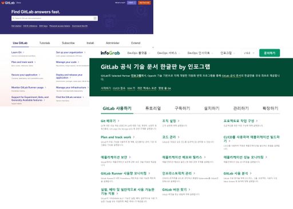Switch to the Subscribe tab

pyautogui.click(x=68, y=43)
